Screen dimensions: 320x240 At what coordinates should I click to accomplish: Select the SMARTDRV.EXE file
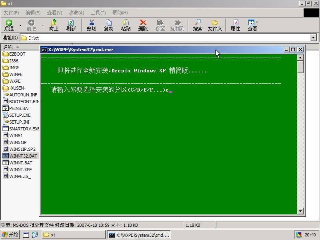click(21, 129)
